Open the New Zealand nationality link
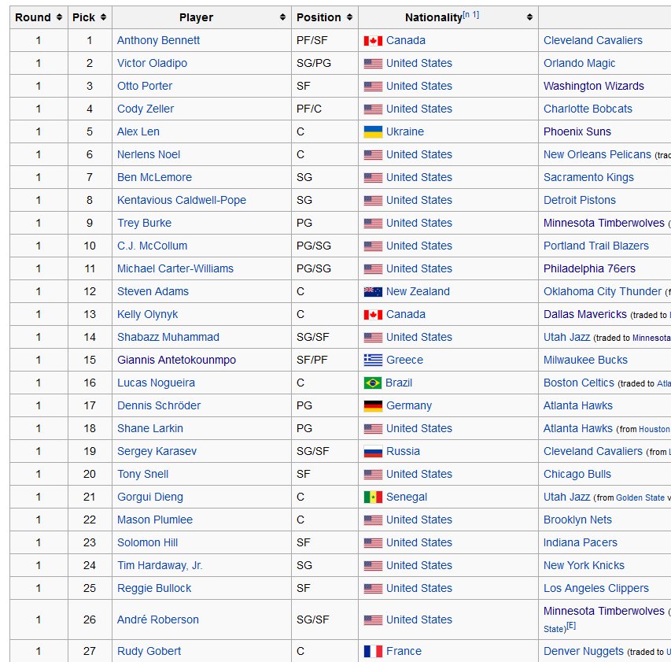 [x=418, y=291]
